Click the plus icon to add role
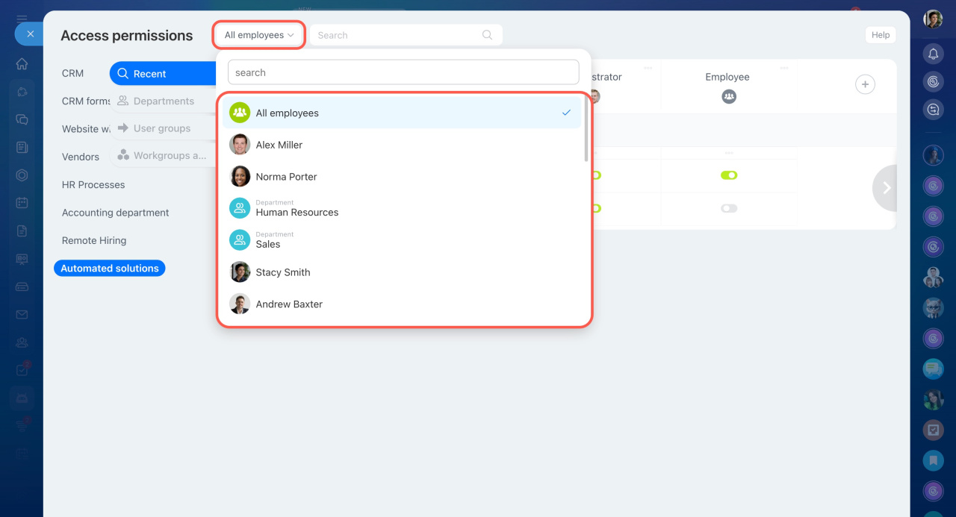 pyautogui.click(x=865, y=84)
